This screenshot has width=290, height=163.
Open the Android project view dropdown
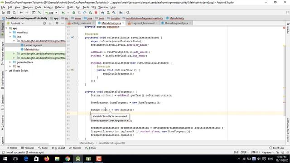pos(15,23)
